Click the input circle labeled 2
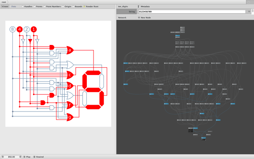 pyautogui.click(x=27, y=29)
